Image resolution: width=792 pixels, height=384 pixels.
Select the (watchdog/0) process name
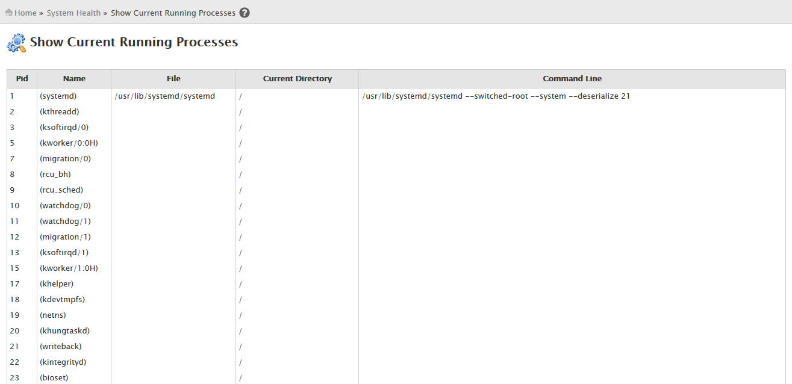coord(66,206)
